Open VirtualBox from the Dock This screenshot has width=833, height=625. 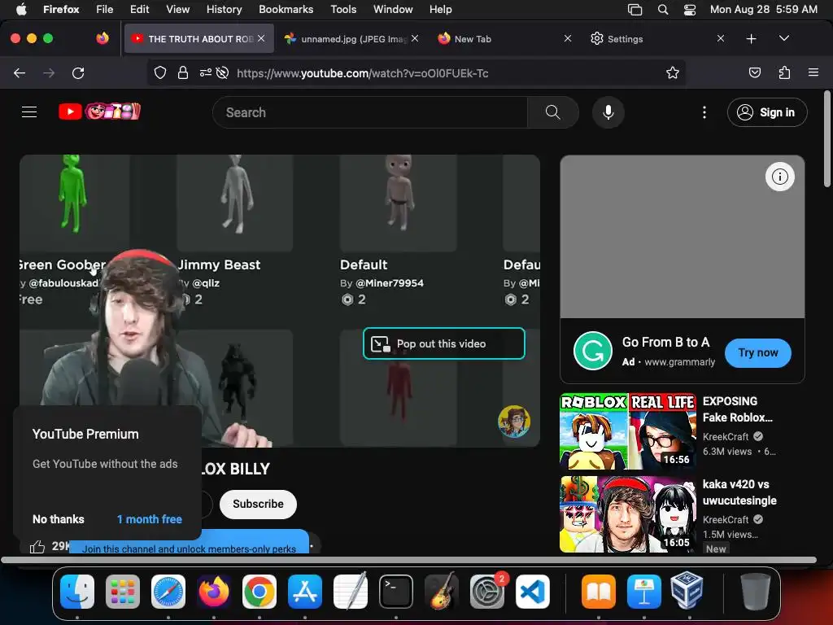click(x=687, y=591)
